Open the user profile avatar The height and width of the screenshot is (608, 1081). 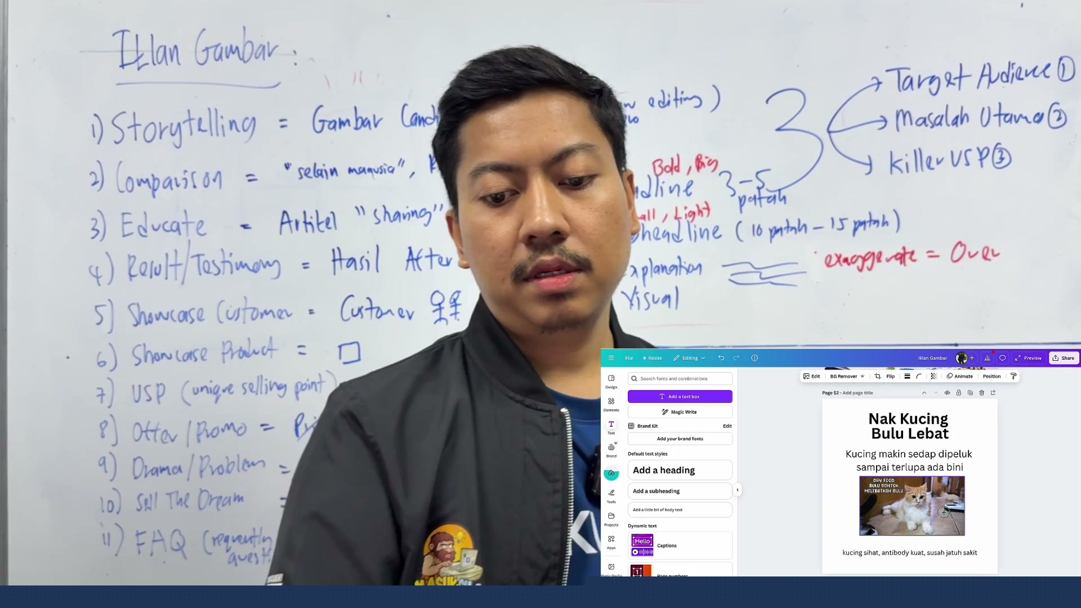961,358
